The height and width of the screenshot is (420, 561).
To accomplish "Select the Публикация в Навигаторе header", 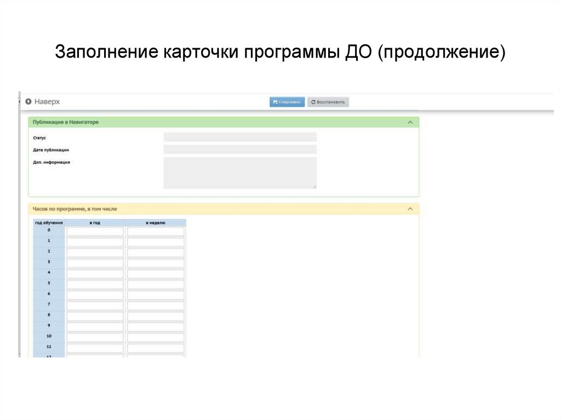I will coord(66,122).
